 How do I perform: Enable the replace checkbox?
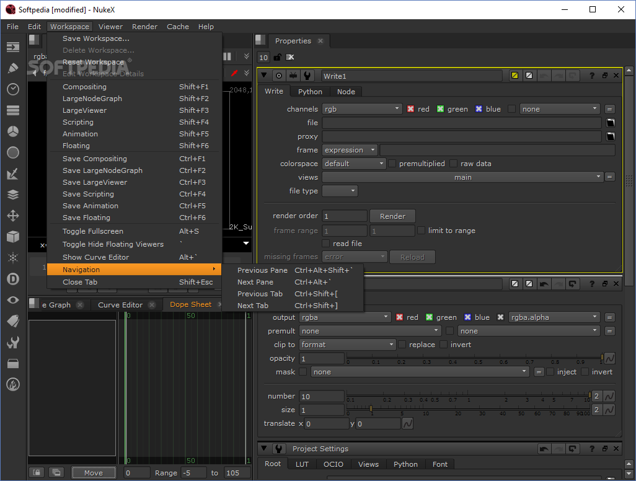pyautogui.click(x=402, y=345)
